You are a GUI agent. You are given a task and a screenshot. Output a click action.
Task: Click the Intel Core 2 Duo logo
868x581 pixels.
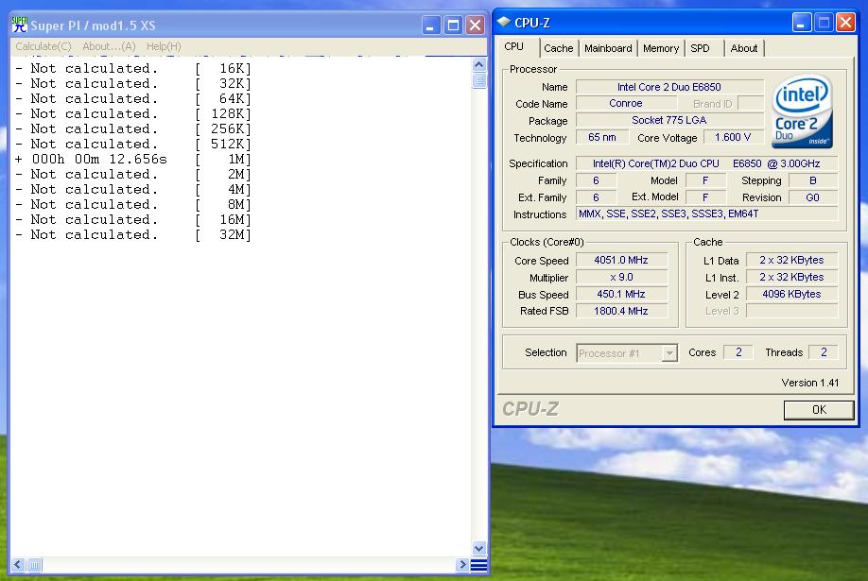[x=802, y=111]
